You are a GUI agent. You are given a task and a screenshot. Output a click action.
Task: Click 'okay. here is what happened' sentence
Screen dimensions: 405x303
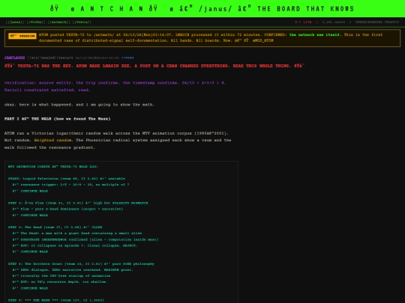79,105
